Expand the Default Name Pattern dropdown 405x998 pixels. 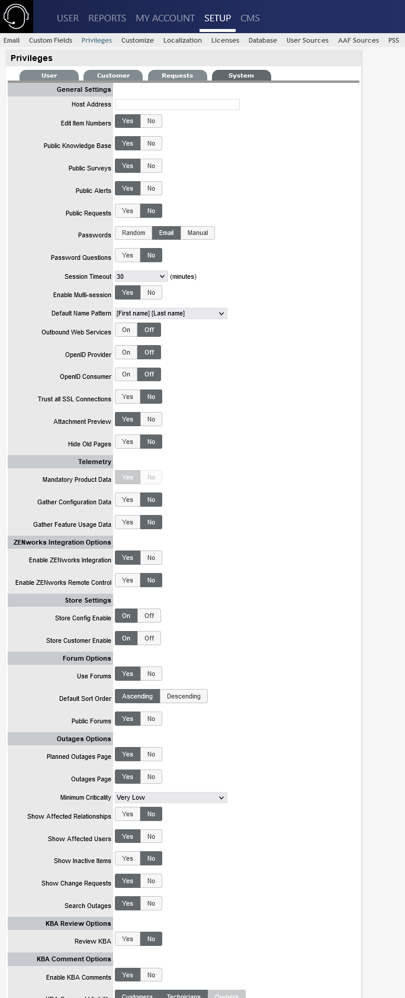pyautogui.click(x=171, y=313)
